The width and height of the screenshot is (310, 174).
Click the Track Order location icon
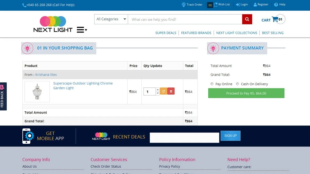coord(184,5)
